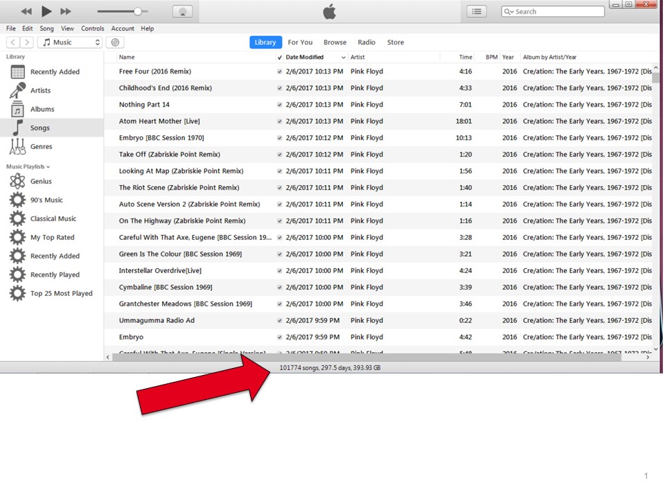
Task: Click the magnifier icon in search field
Action: (x=507, y=12)
